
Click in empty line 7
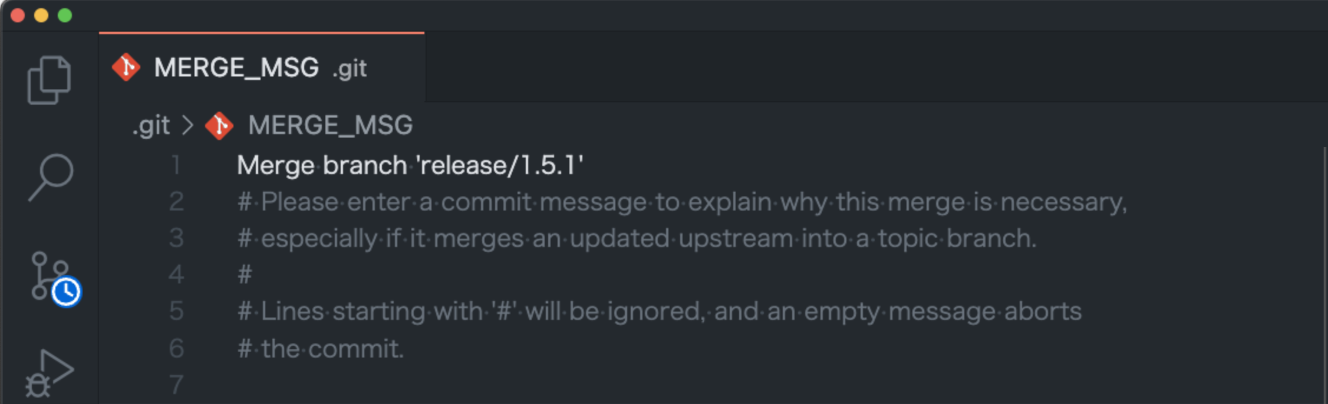tap(472, 385)
